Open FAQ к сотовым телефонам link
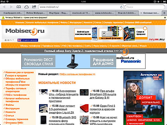Screen dimensions: 167x125 coord(77,74)
